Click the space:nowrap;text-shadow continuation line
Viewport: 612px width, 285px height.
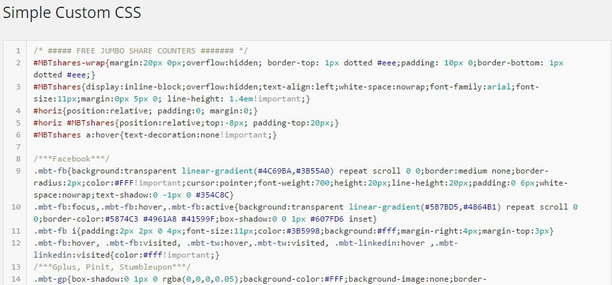point(134,195)
